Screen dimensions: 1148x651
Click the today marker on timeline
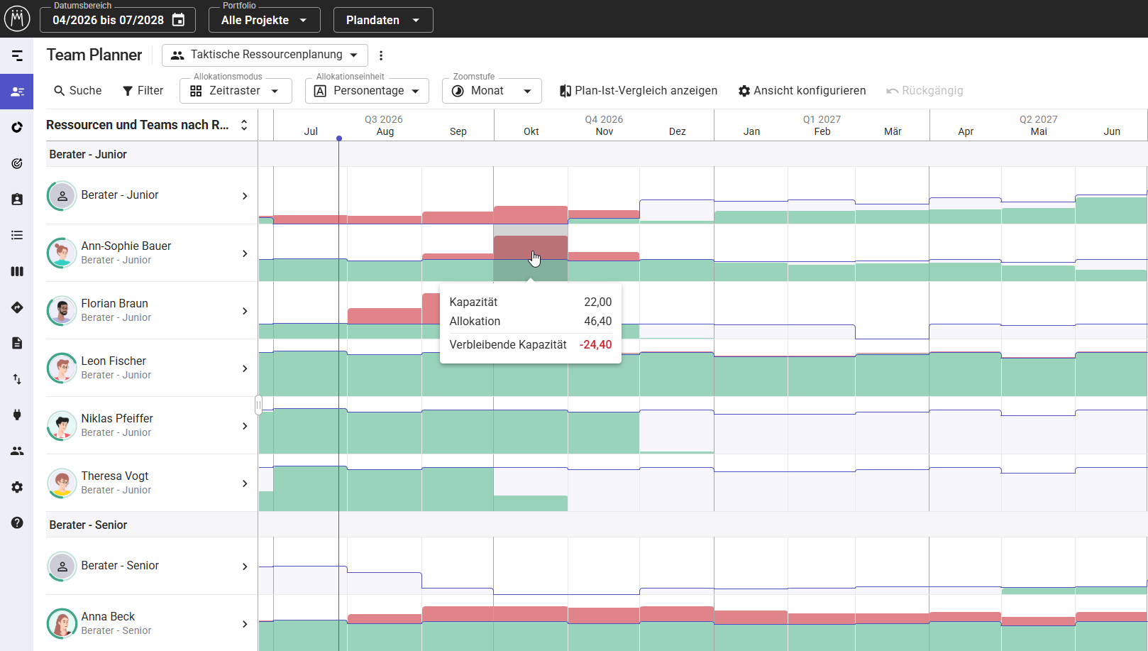(x=339, y=138)
